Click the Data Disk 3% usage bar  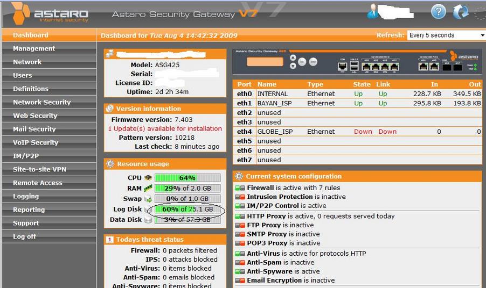coord(188,220)
